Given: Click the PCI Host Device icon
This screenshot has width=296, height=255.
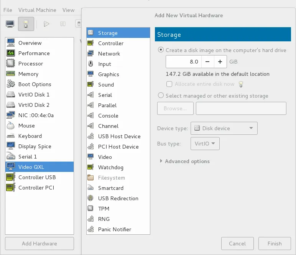Looking at the screenshot, I should click(x=90, y=147).
